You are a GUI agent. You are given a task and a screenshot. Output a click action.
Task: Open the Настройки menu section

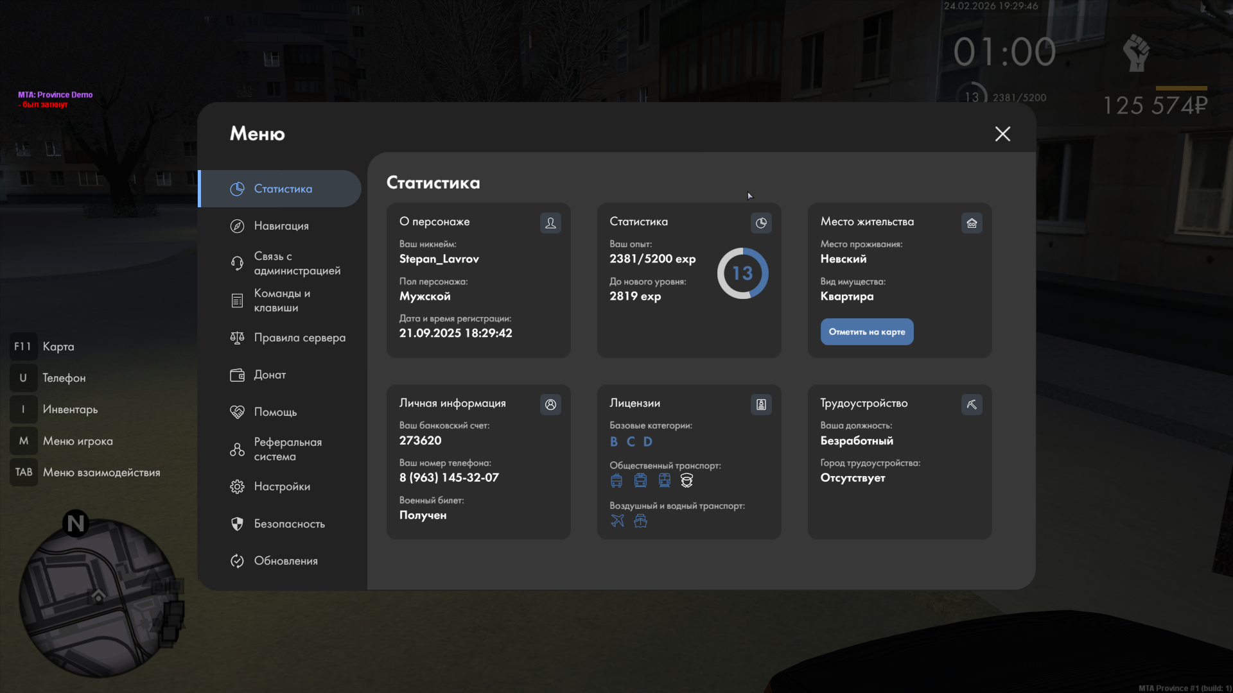282,486
